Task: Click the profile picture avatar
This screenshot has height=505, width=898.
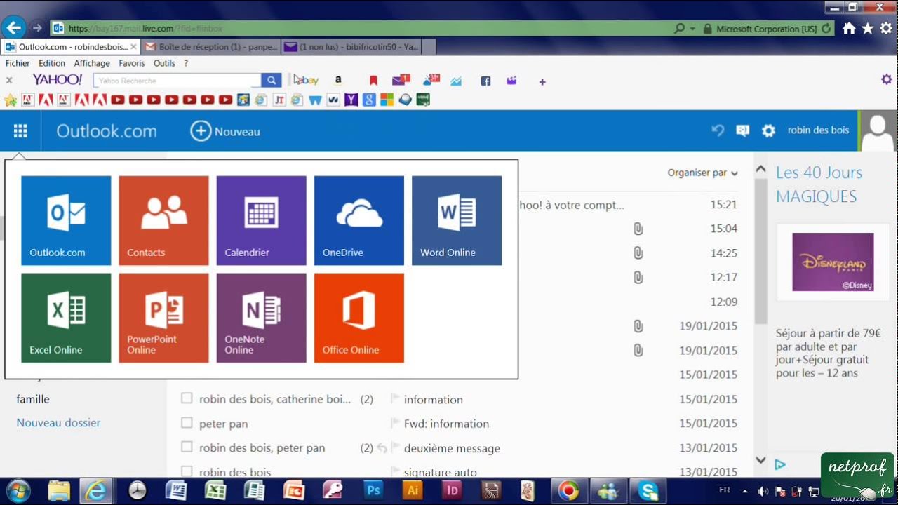Action: [x=877, y=130]
